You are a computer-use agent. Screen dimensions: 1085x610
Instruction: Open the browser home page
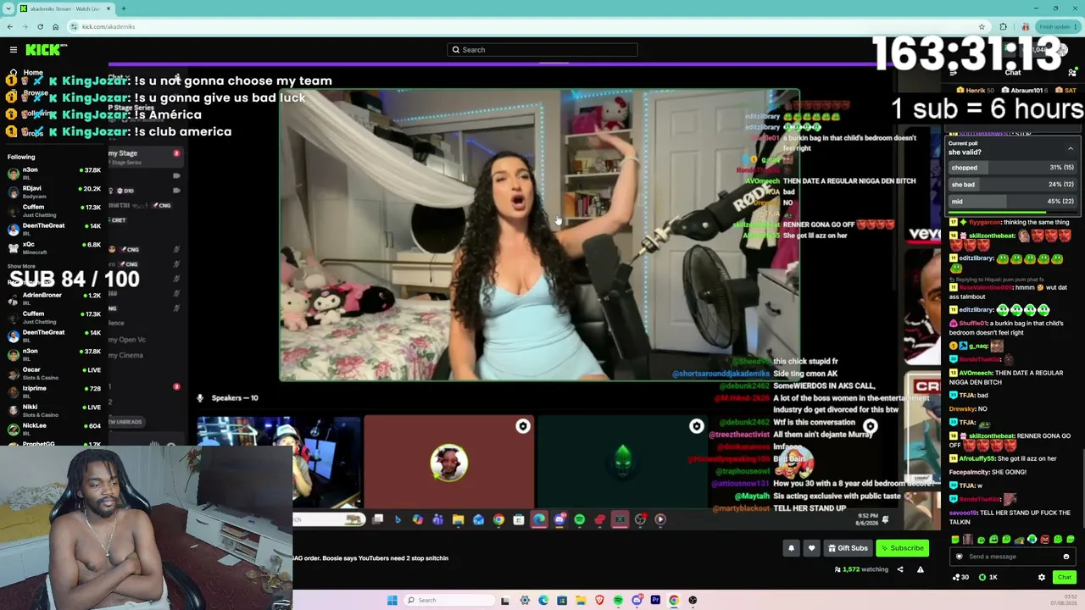click(x=56, y=26)
